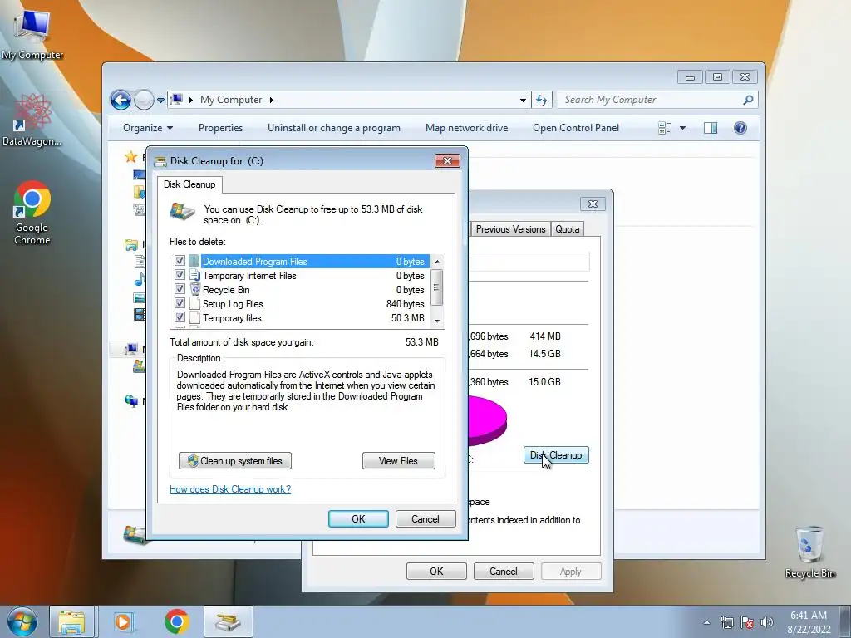
Task: Refresh the My Computer location
Action: coord(542,100)
